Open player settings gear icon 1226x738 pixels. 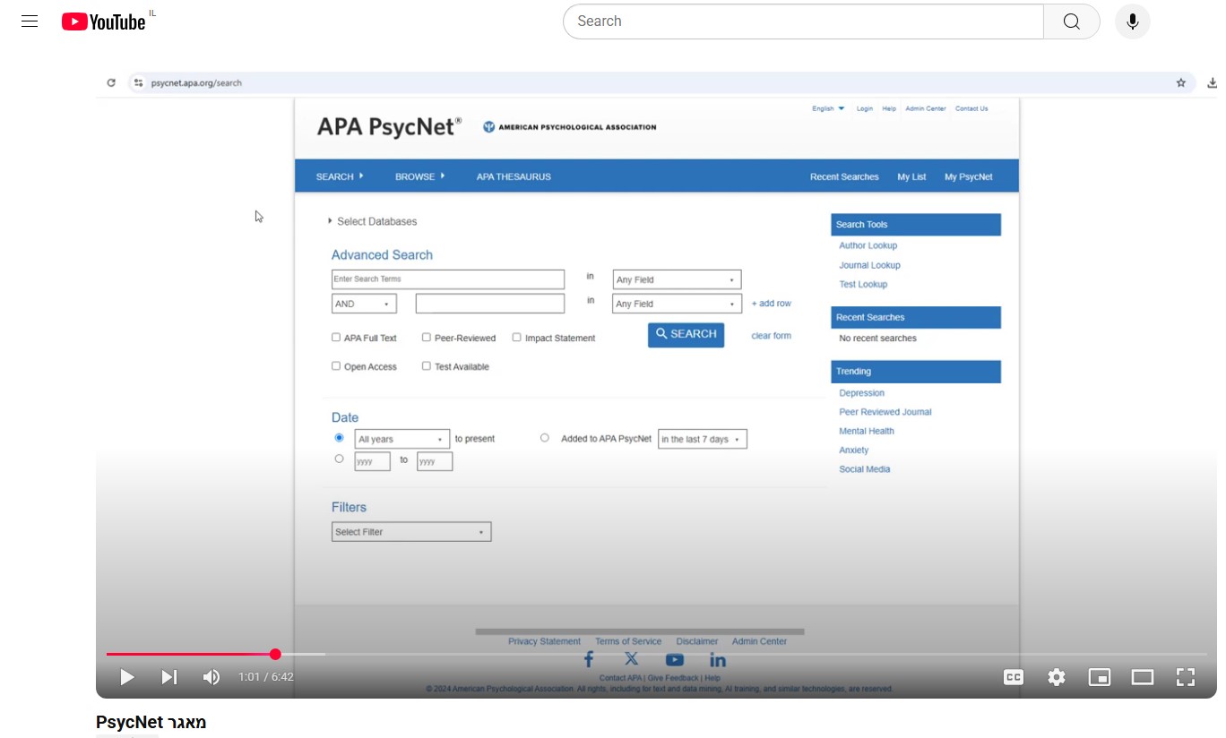click(x=1057, y=677)
